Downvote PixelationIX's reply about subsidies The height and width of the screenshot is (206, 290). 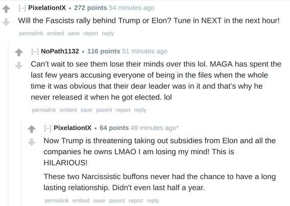pos(32,142)
